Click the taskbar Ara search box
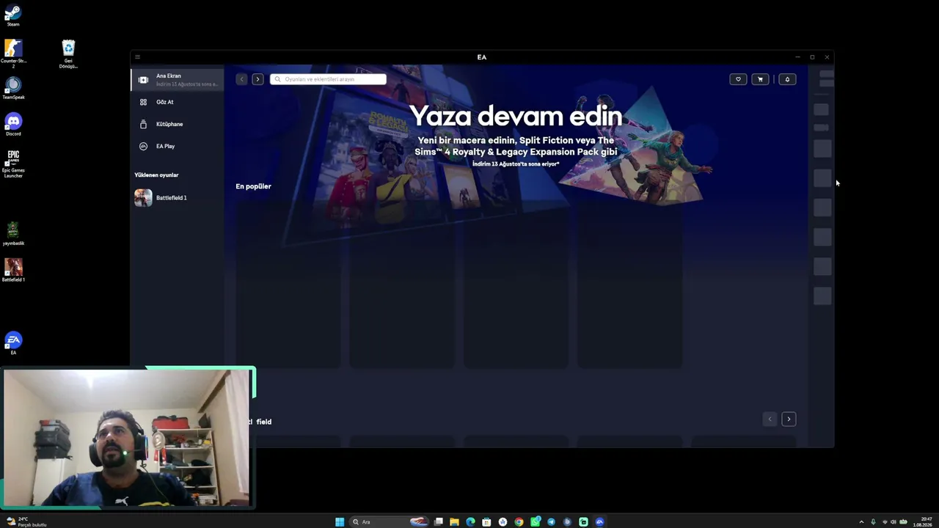Viewport: 939px width, 528px height. (390, 522)
